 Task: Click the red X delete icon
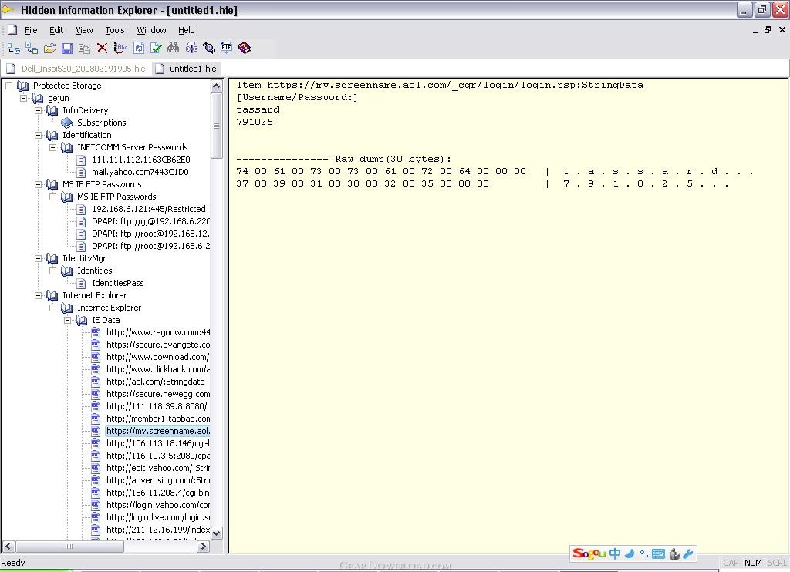pyautogui.click(x=103, y=48)
